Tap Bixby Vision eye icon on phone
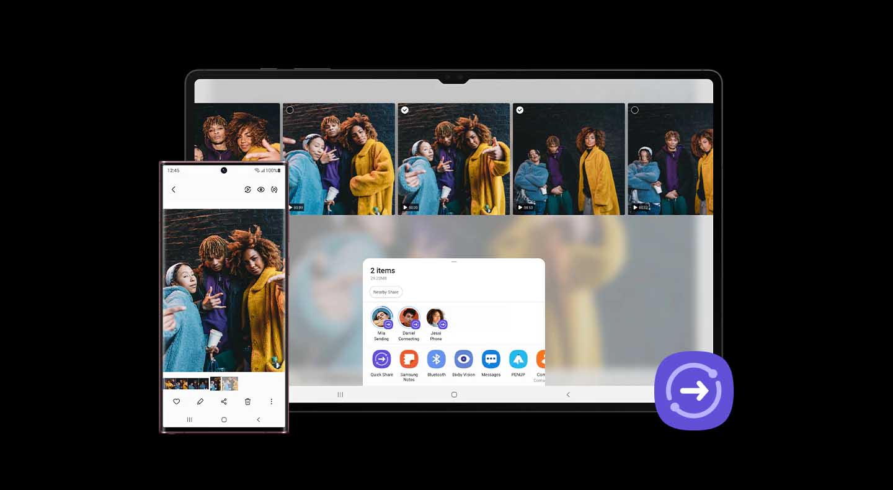Viewport: 893px width, 490px height. tap(261, 190)
